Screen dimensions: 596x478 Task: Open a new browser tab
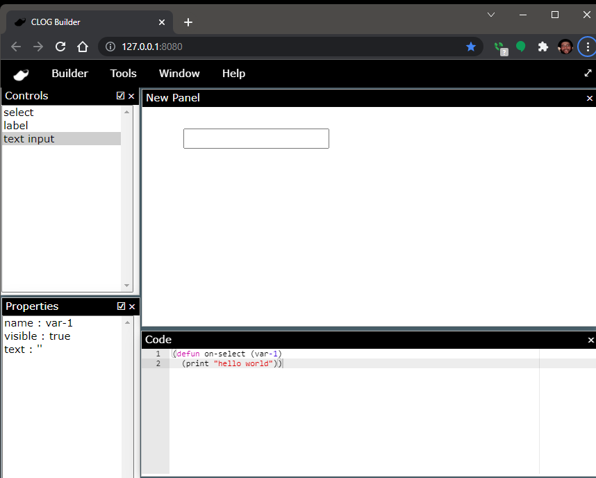point(188,22)
